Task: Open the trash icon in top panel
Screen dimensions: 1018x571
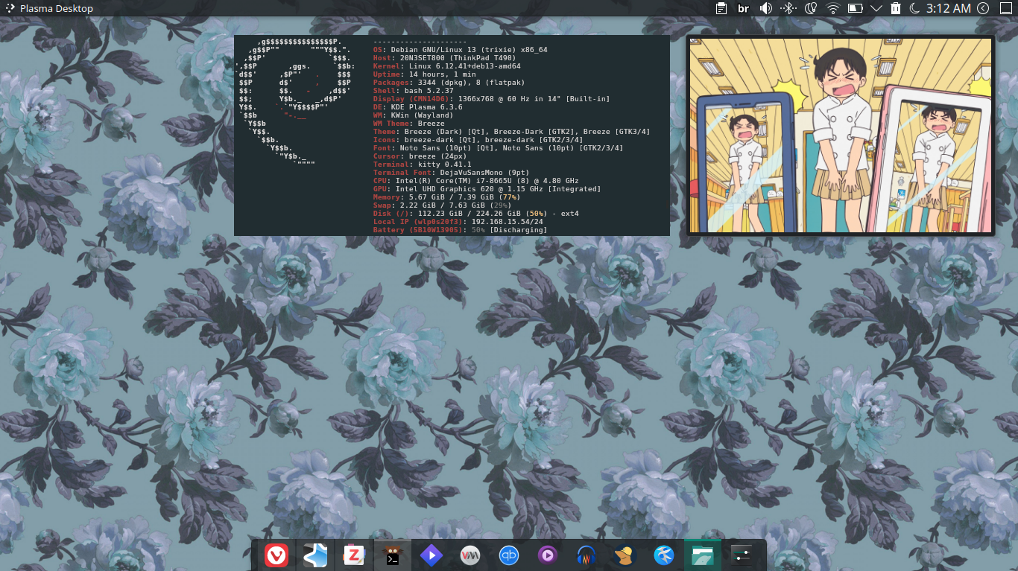Action: [x=896, y=8]
